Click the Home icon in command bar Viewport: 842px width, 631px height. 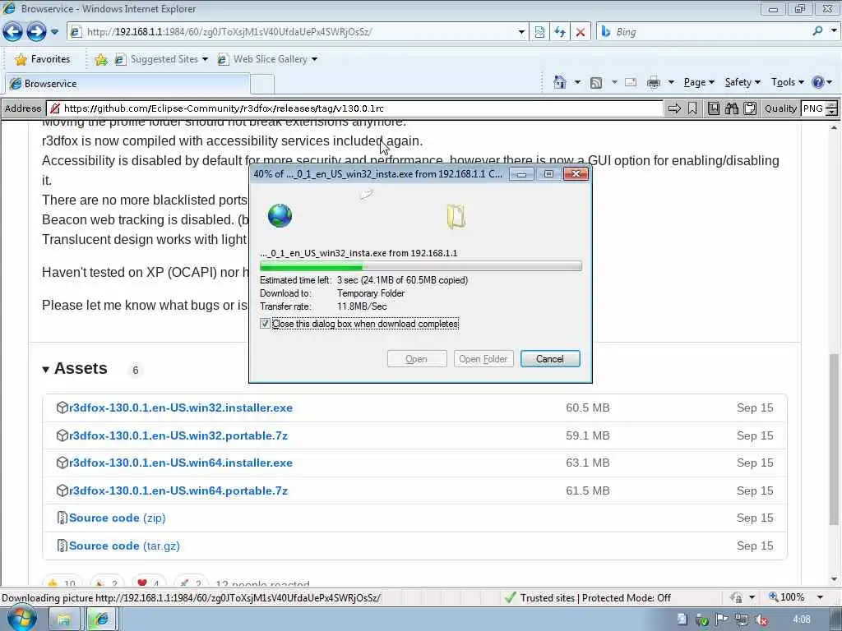559,82
